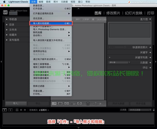Open 打开最近使用的目录 submenu

(51, 14)
